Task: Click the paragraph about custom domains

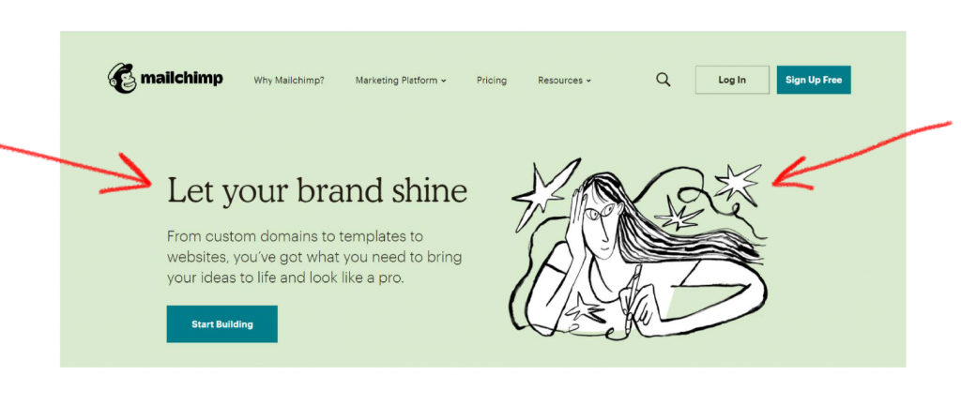Action: [x=313, y=257]
